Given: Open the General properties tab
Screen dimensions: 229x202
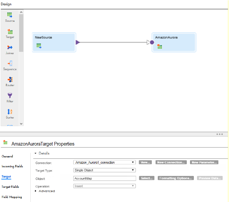Looking at the screenshot, I should (x=7, y=156).
